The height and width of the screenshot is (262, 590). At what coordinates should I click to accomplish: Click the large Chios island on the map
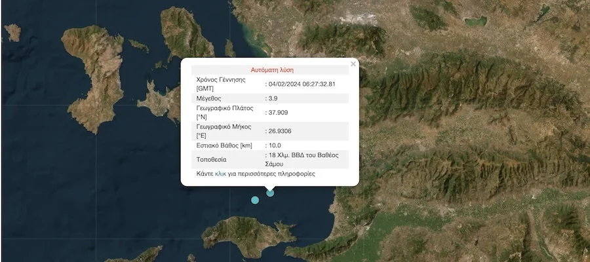98,72
